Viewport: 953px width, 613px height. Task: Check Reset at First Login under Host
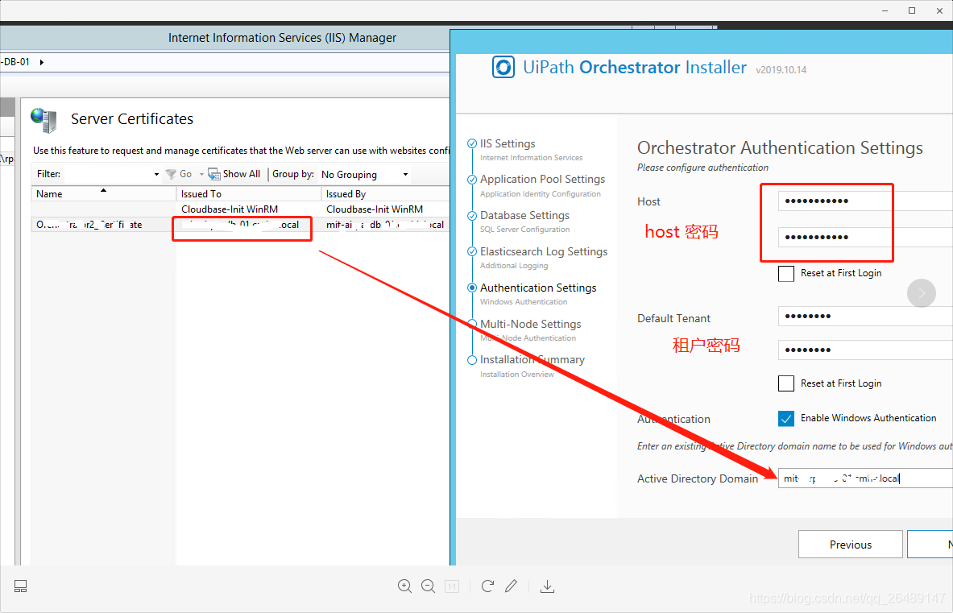(786, 273)
